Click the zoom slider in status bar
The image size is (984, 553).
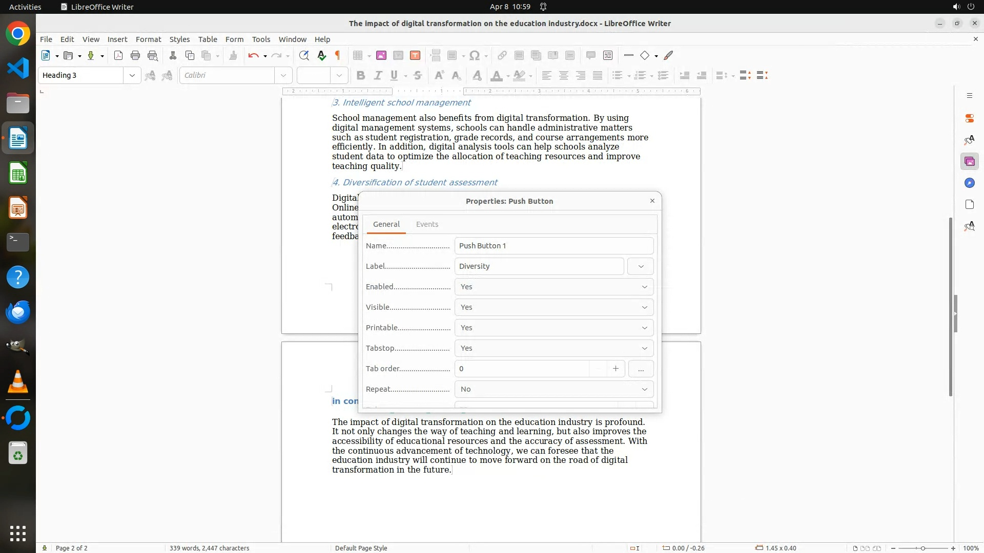tap(922, 548)
